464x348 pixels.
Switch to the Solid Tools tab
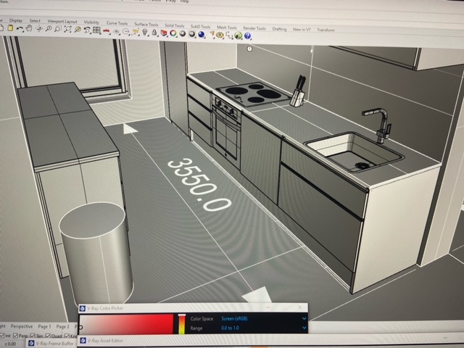point(174,25)
